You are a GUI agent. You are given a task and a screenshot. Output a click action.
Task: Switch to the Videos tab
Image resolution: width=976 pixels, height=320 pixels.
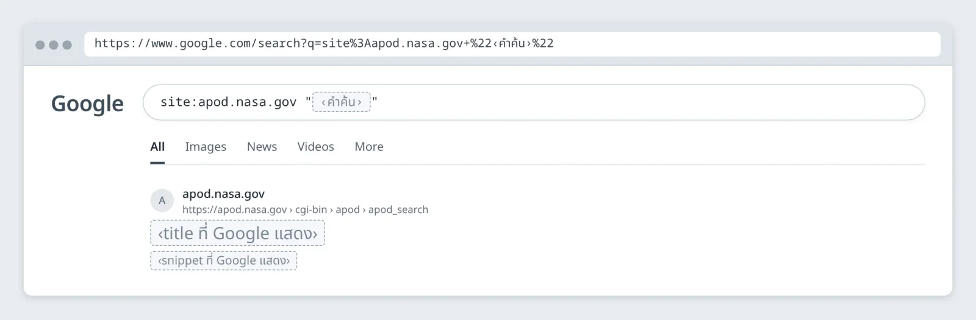click(x=315, y=147)
